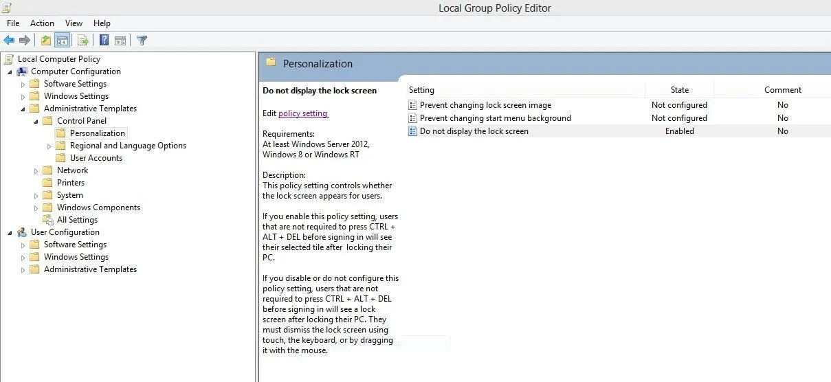Select the System label in the tree

point(70,195)
